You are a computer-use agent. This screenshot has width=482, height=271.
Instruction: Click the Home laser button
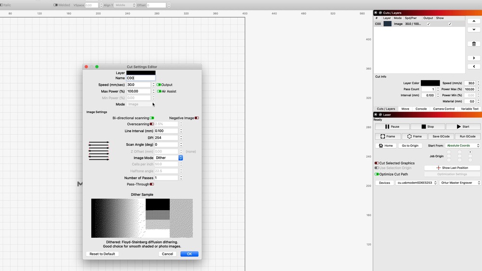386,145
